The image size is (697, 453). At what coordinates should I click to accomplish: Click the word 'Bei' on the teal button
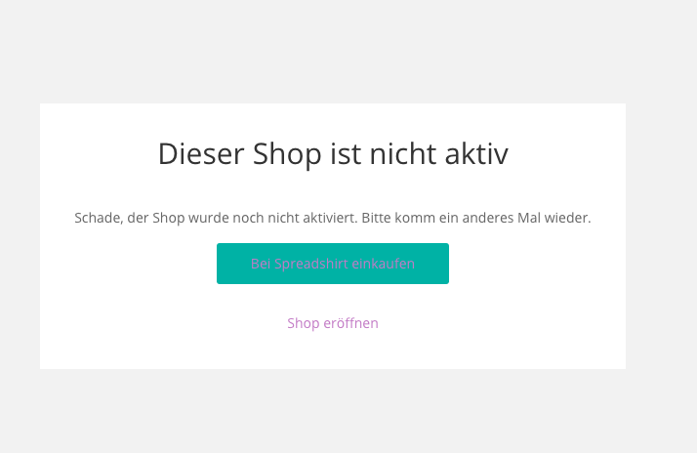point(261,264)
